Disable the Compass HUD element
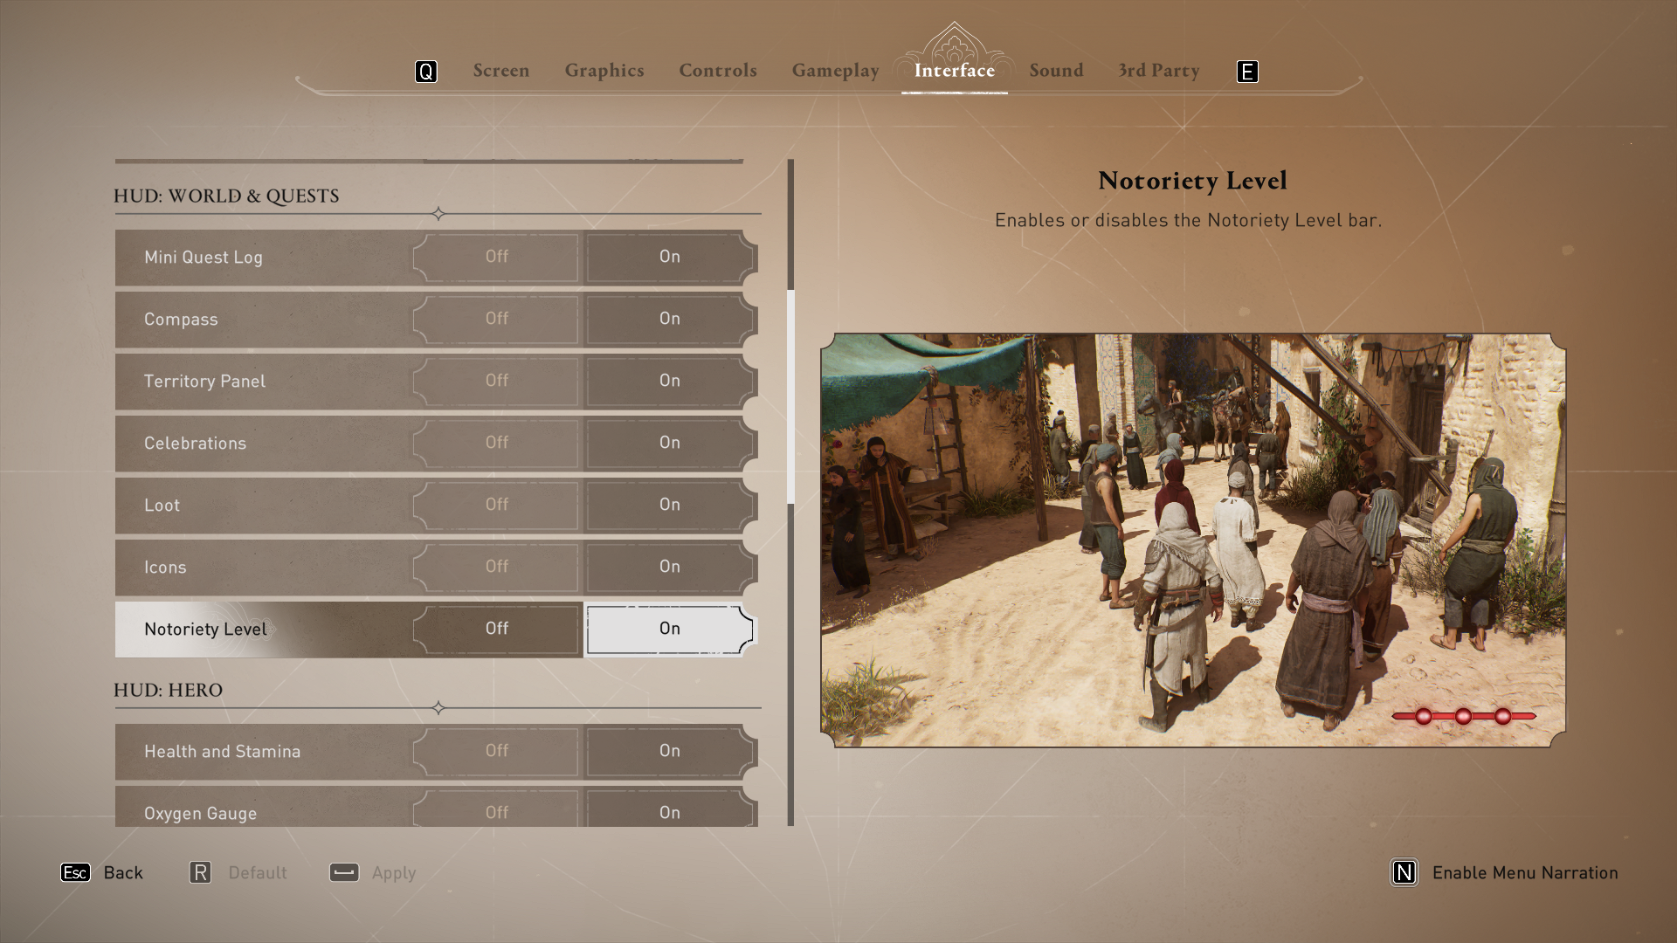The image size is (1677, 943). (495, 319)
